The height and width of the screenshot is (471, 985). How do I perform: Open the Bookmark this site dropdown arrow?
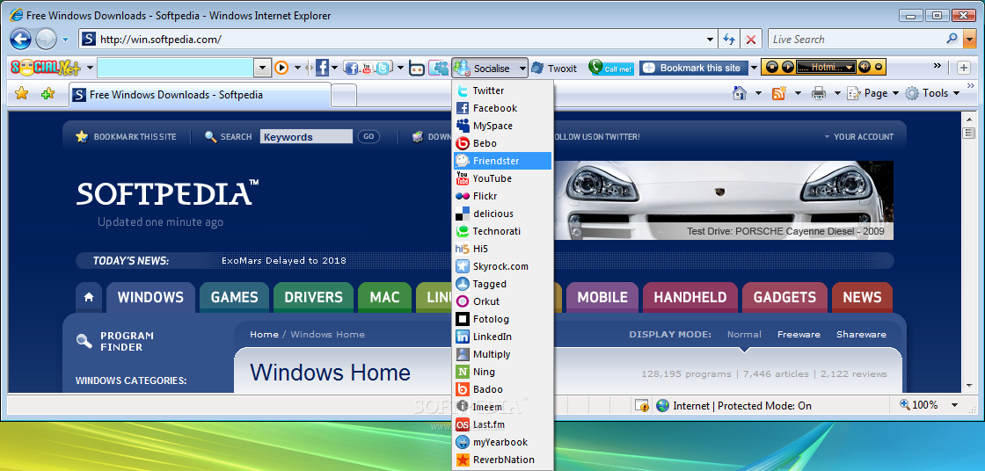tap(754, 68)
